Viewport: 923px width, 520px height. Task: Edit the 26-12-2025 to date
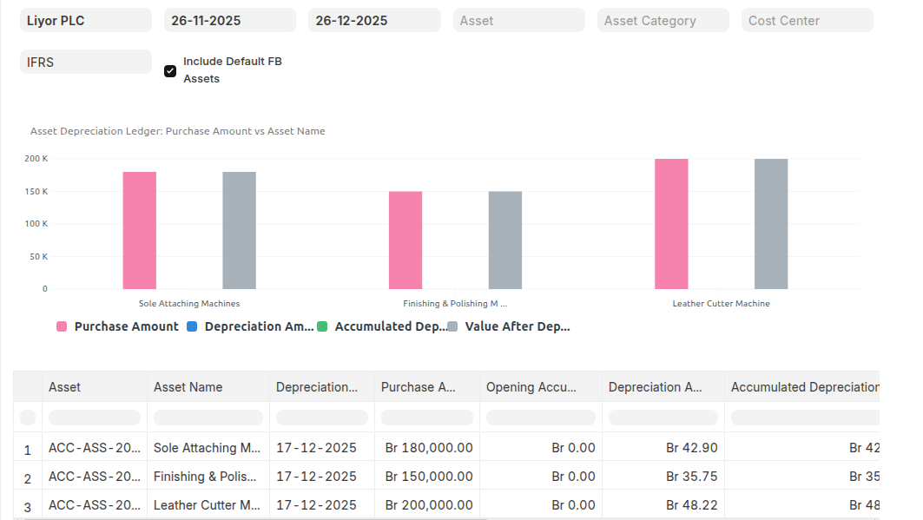(x=373, y=20)
